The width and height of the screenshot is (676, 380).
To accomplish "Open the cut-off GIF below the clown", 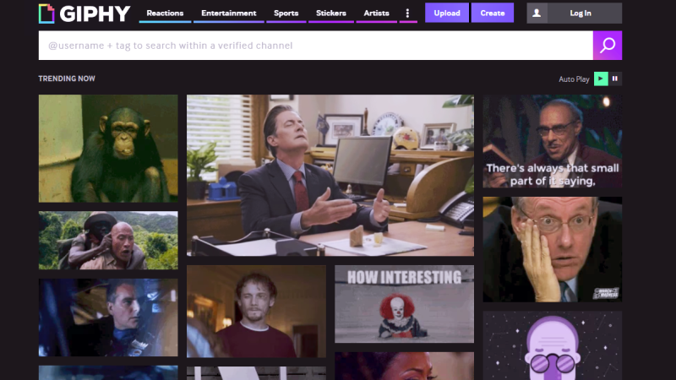I will (405, 366).
